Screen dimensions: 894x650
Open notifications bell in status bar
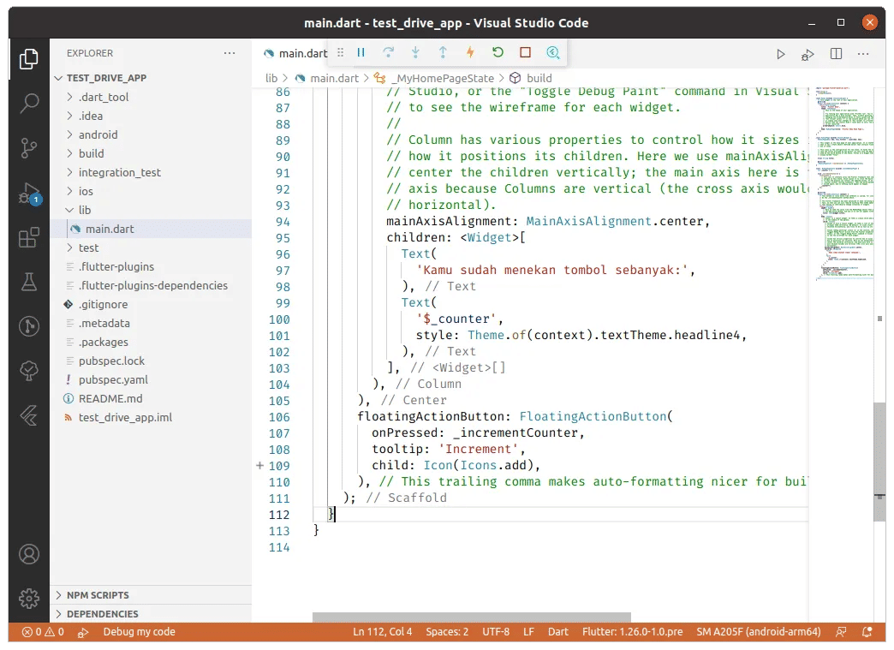pyautogui.click(x=867, y=632)
